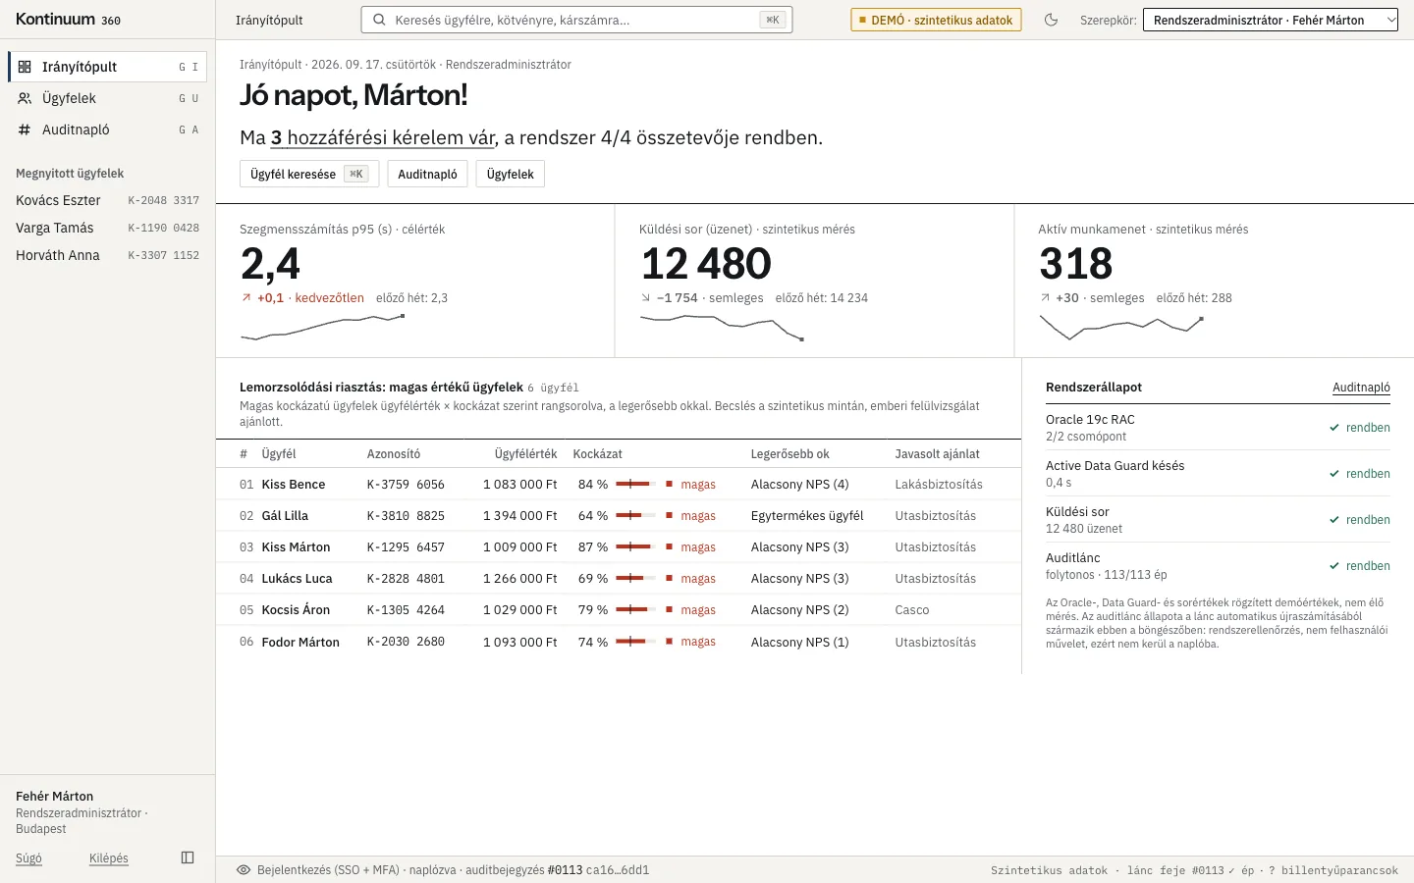Go to Ügyfelek in the sidebar navigation
This screenshot has height=883, width=1414.
(x=108, y=98)
